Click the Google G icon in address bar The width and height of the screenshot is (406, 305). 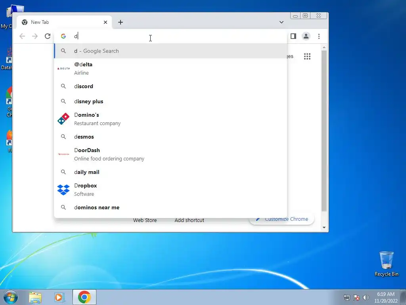(x=63, y=36)
